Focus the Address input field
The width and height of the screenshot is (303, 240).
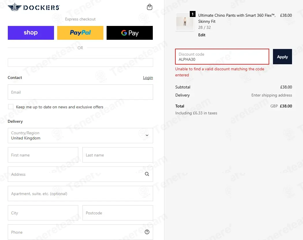point(80,174)
